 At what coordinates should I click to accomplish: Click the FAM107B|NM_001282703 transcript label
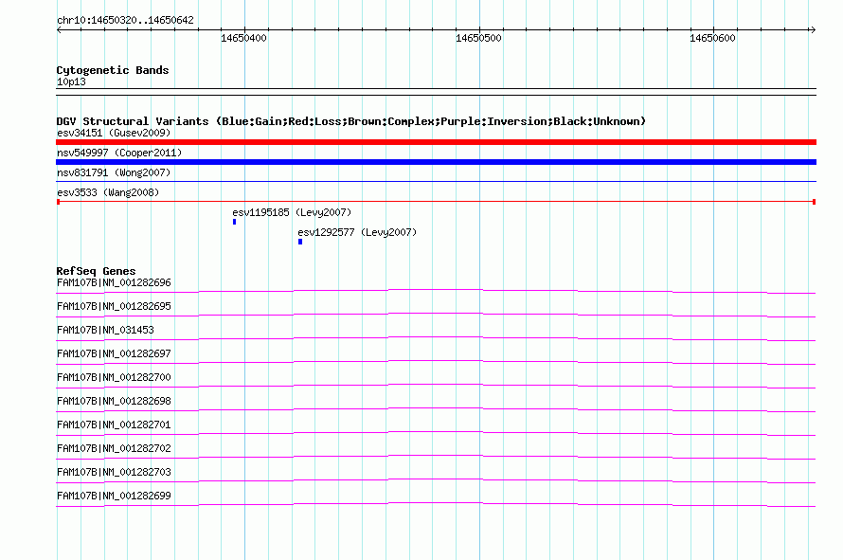click(114, 472)
